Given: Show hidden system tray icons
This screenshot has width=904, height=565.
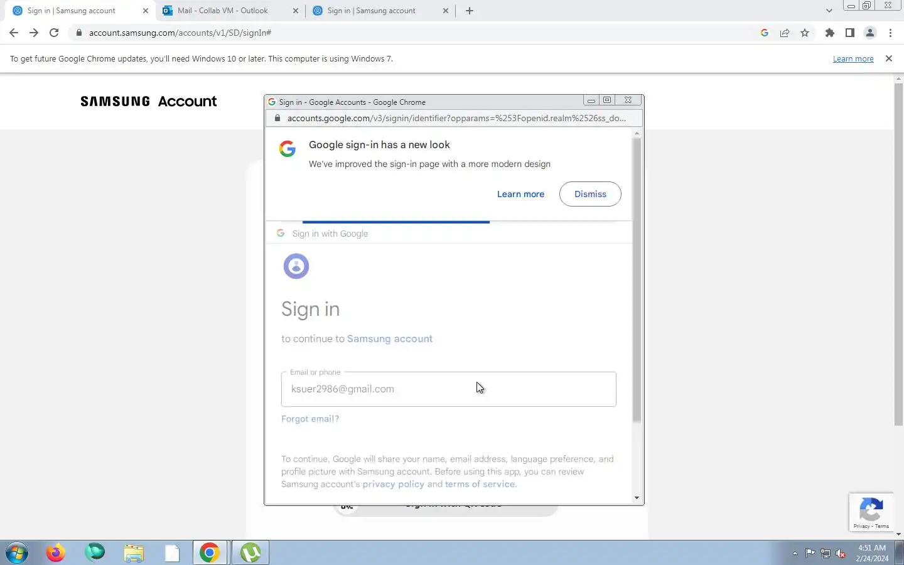Looking at the screenshot, I should pyautogui.click(x=795, y=553).
